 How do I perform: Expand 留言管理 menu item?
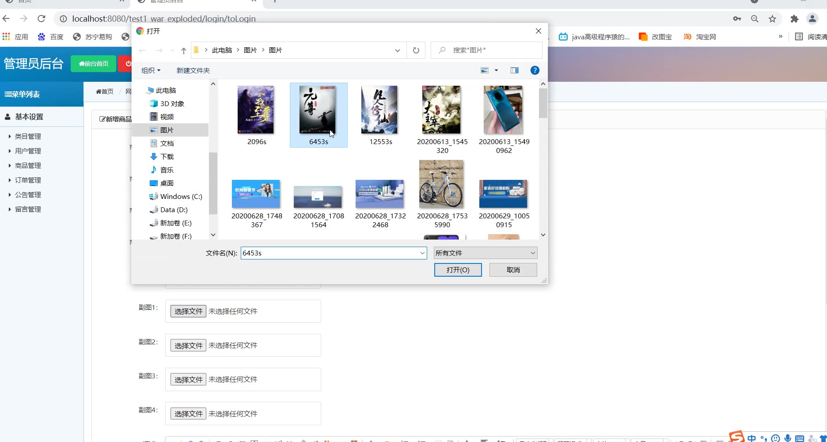(28, 210)
